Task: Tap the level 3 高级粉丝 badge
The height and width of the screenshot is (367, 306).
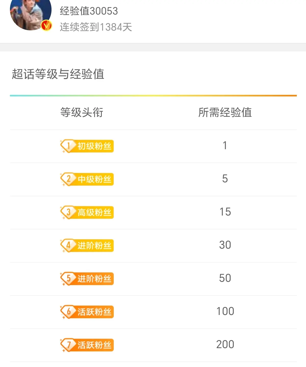Action: (x=87, y=212)
